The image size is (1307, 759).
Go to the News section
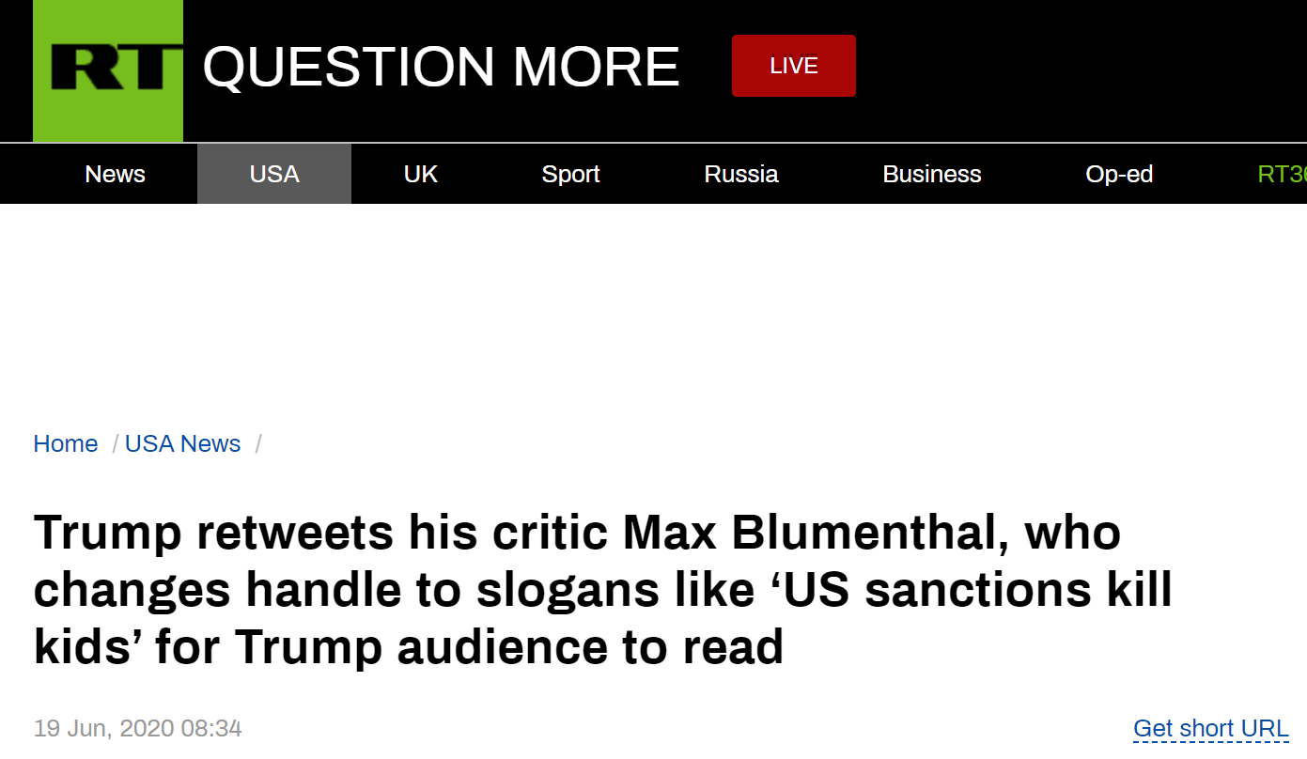(115, 174)
